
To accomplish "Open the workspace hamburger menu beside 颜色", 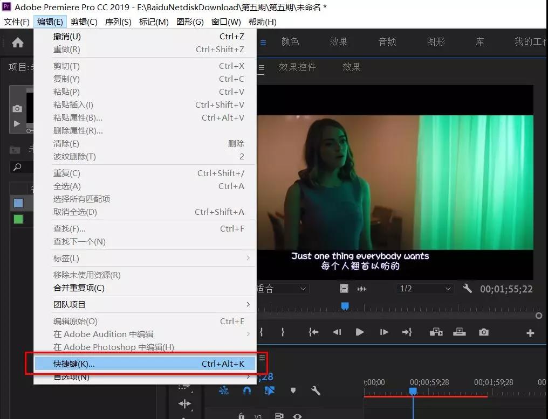I will click(x=263, y=43).
